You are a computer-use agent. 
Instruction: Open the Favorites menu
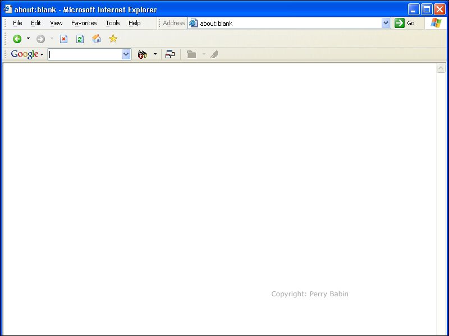pos(84,23)
